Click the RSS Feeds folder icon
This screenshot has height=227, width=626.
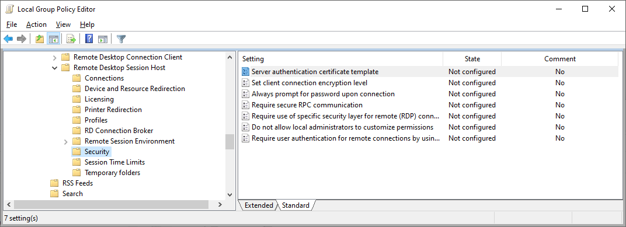pos(54,183)
